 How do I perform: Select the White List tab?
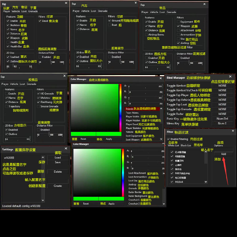point(173,145)
